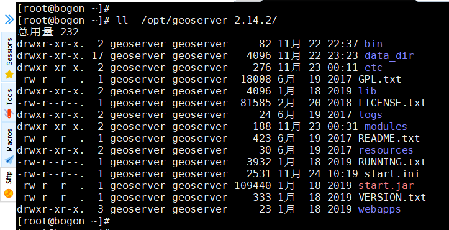The height and width of the screenshot is (230, 449).
Task: Click the file size 109440 of start.jar
Action: pyautogui.click(x=253, y=185)
